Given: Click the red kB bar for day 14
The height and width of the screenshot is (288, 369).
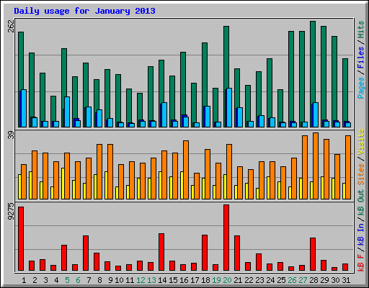Looking at the screenshot, I should (x=161, y=252).
